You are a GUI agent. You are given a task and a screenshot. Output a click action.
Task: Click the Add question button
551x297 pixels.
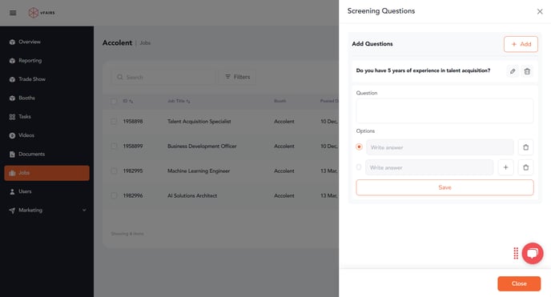click(x=521, y=44)
